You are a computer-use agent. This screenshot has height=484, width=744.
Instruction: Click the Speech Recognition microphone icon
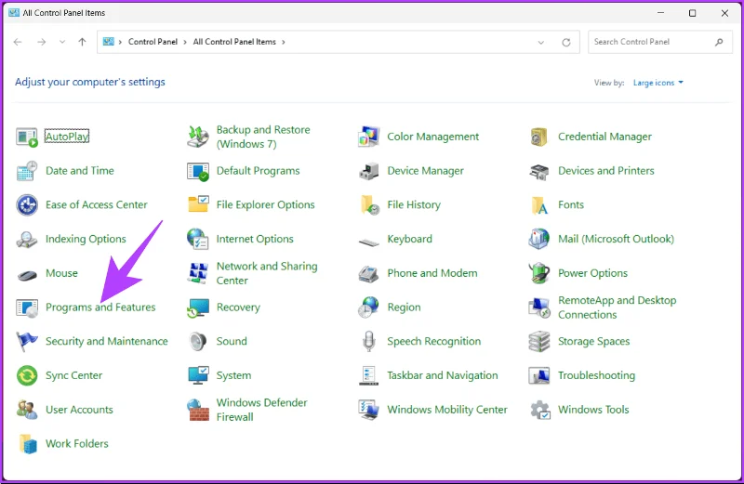pyautogui.click(x=368, y=342)
